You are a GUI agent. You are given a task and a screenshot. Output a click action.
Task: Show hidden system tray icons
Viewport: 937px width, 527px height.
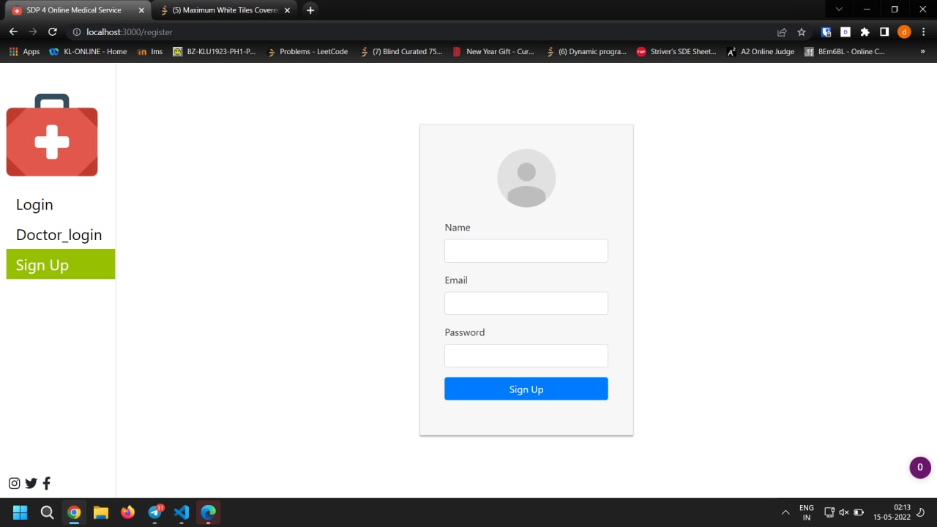coord(785,512)
